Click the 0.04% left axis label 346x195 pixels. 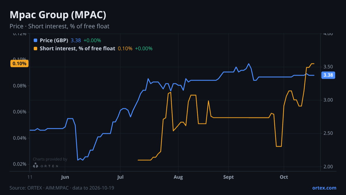19,138
